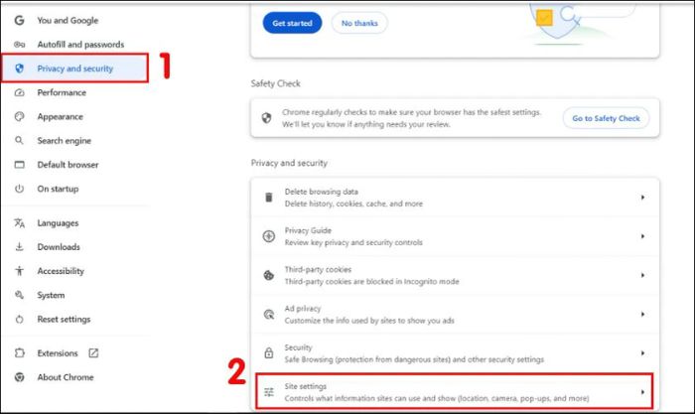Click the Autofill key icon

pyautogui.click(x=19, y=45)
